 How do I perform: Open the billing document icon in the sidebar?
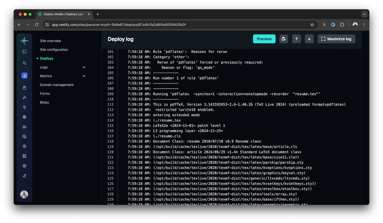click(24, 156)
